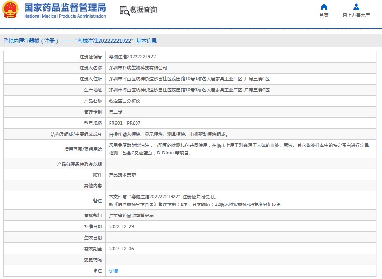The image size is (382, 279).
Task: Click the 网上办事大厅 text label
Action: click(x=356, y=15)
